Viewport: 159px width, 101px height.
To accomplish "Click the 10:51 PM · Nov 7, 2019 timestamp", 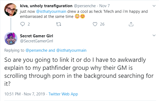I will coord(25,94).
